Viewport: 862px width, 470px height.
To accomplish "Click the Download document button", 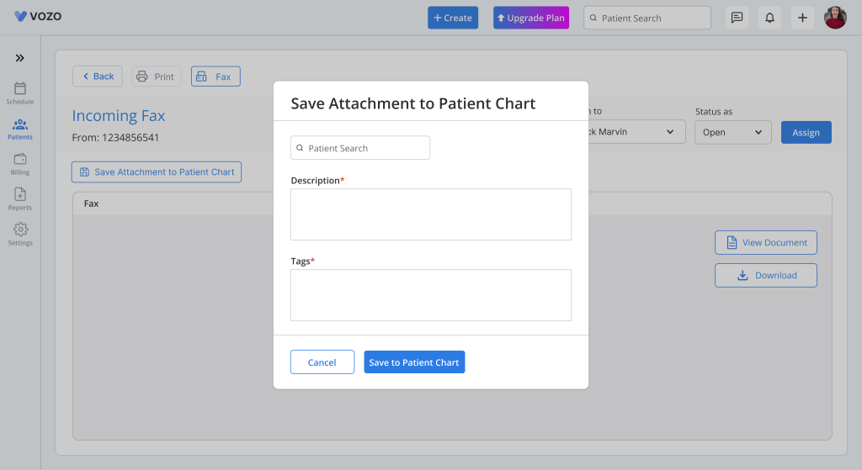I will 766,275.
